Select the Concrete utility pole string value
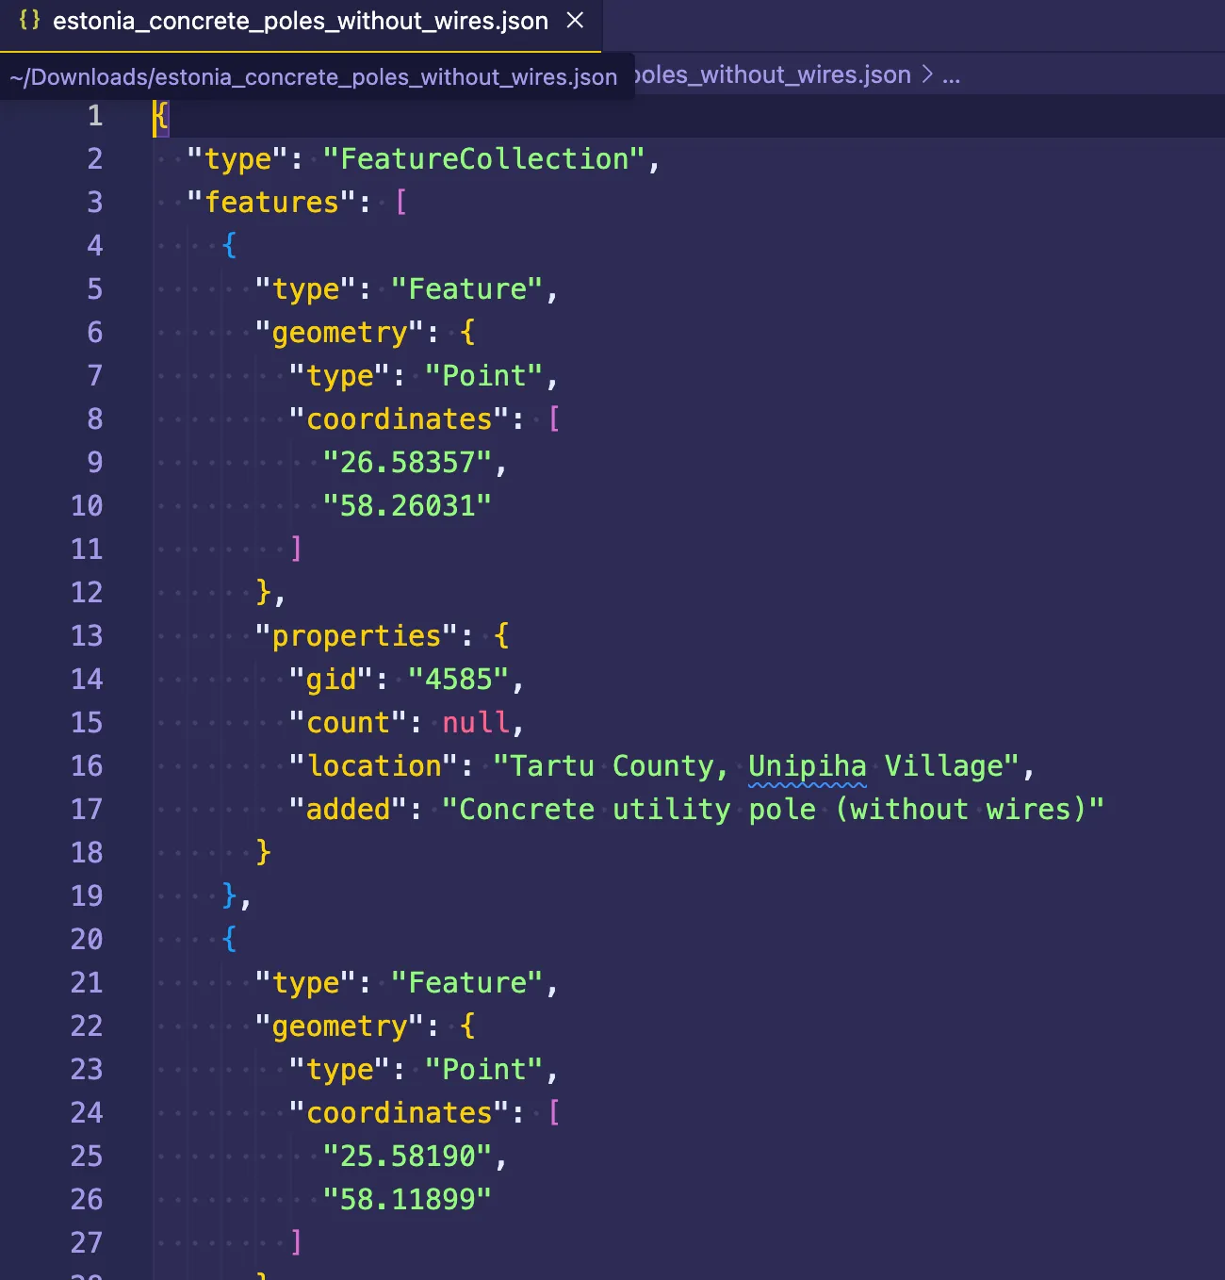 coord(773,809)
